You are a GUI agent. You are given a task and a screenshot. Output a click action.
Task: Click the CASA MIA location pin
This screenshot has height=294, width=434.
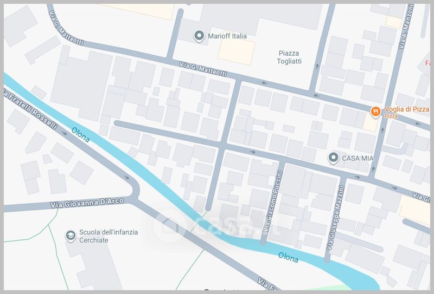tap(333, 158)
